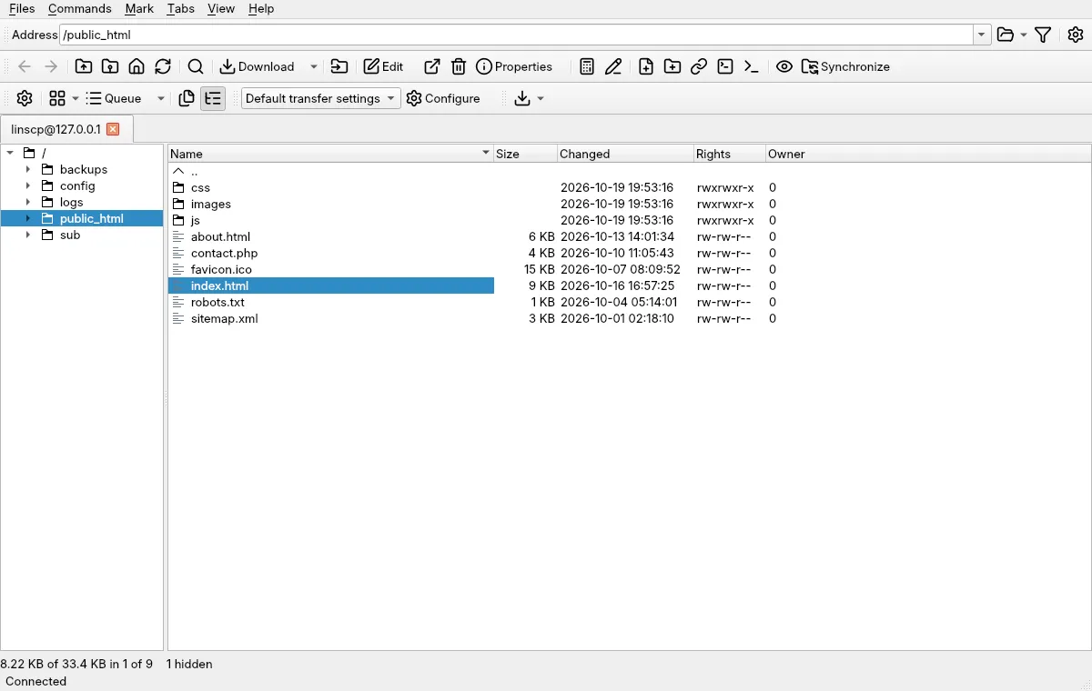
Task: Toggle the eye icon for hidden files
Action: click(784, 66)
